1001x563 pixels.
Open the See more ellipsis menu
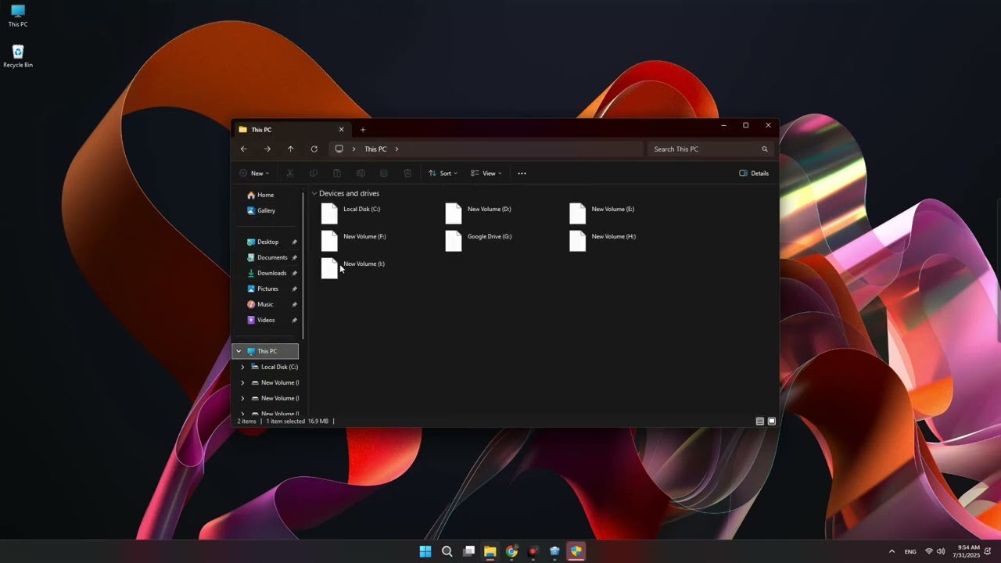pos(522,173)
